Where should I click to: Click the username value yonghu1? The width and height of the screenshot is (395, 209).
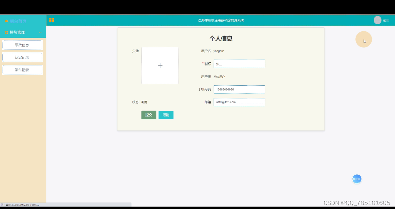pyautogui.click(x=219, y=51)
